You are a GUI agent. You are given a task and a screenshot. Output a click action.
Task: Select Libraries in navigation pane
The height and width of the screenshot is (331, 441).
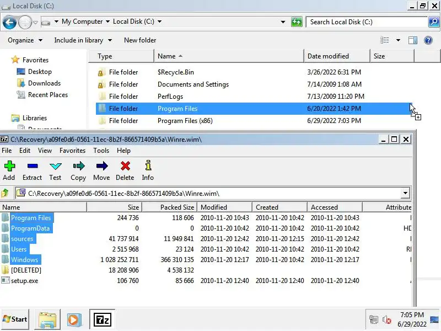pyautogui.click(x=35, y=118)
